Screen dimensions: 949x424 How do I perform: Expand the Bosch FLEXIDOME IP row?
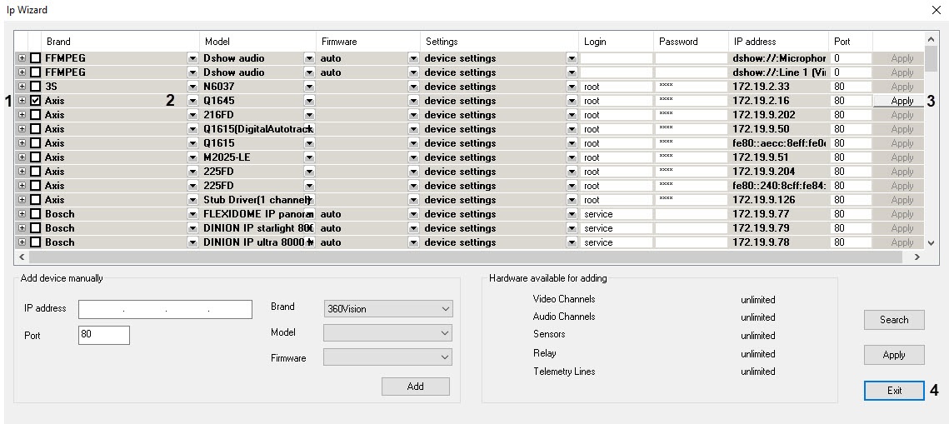pos(22,214)
